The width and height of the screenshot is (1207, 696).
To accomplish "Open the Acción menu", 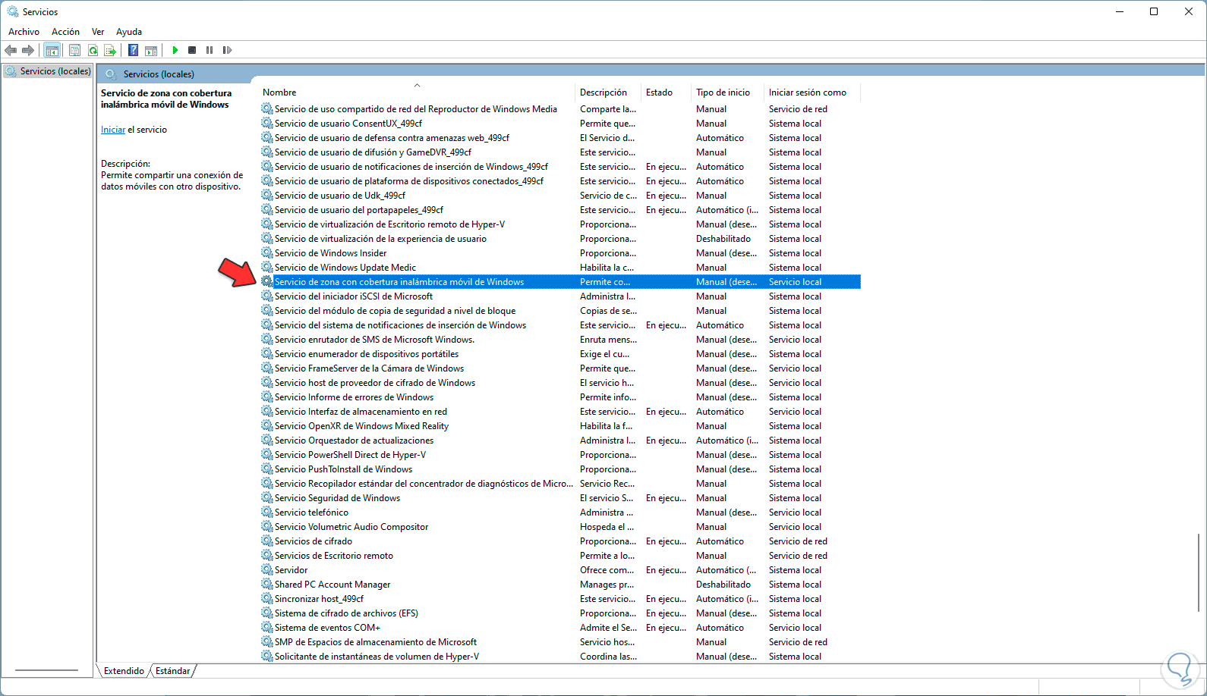I will tap(65, 32).
